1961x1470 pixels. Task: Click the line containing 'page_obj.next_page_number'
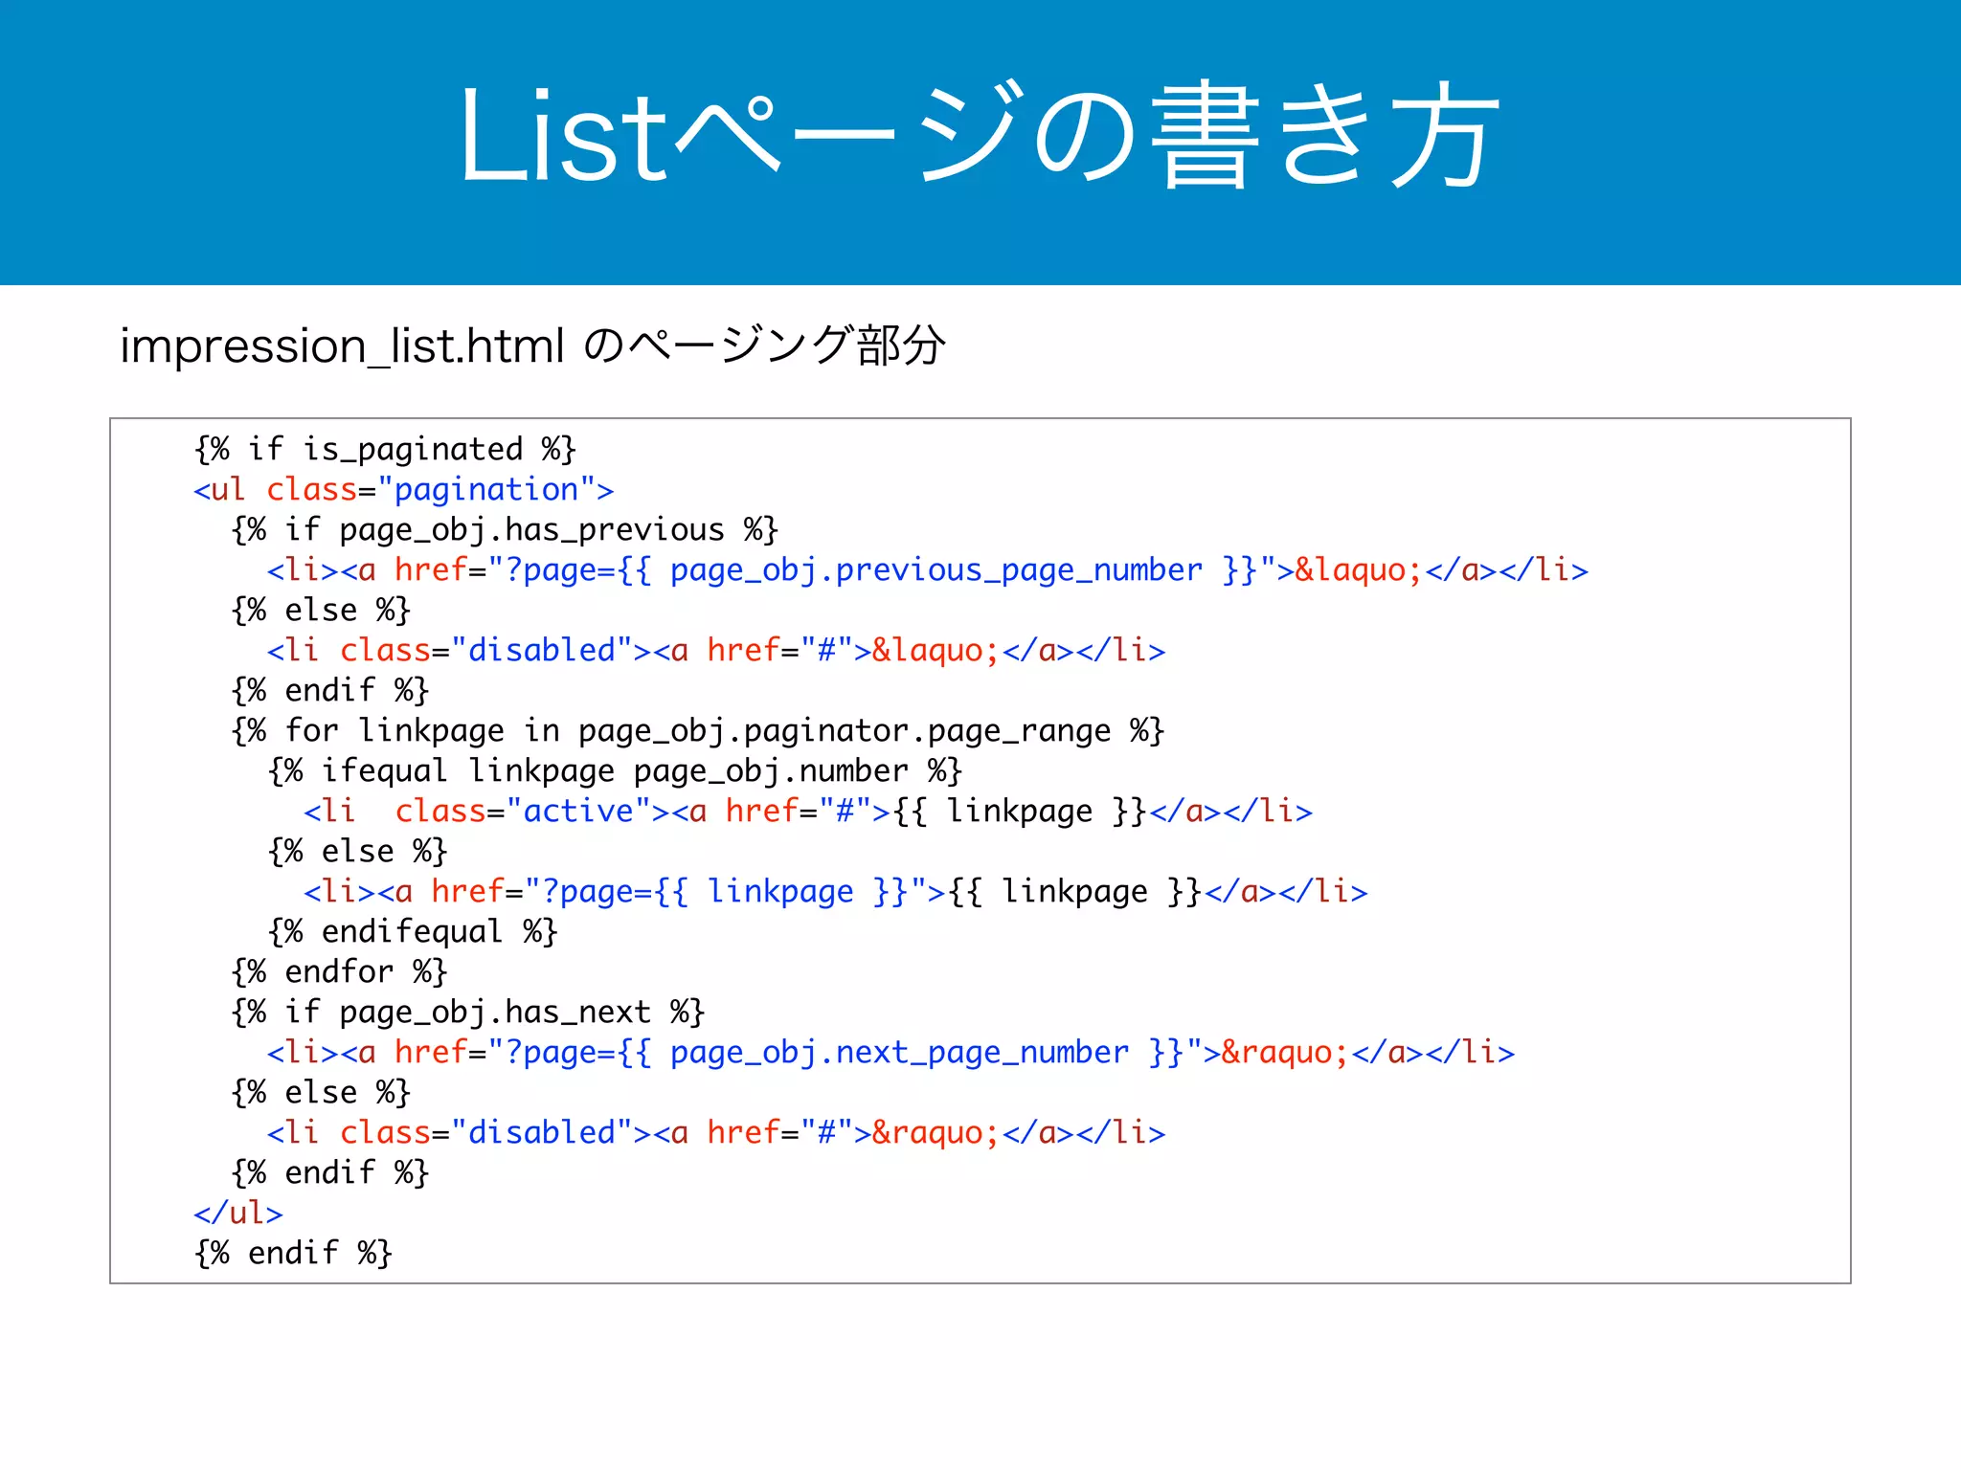[x=890, y=1052]
